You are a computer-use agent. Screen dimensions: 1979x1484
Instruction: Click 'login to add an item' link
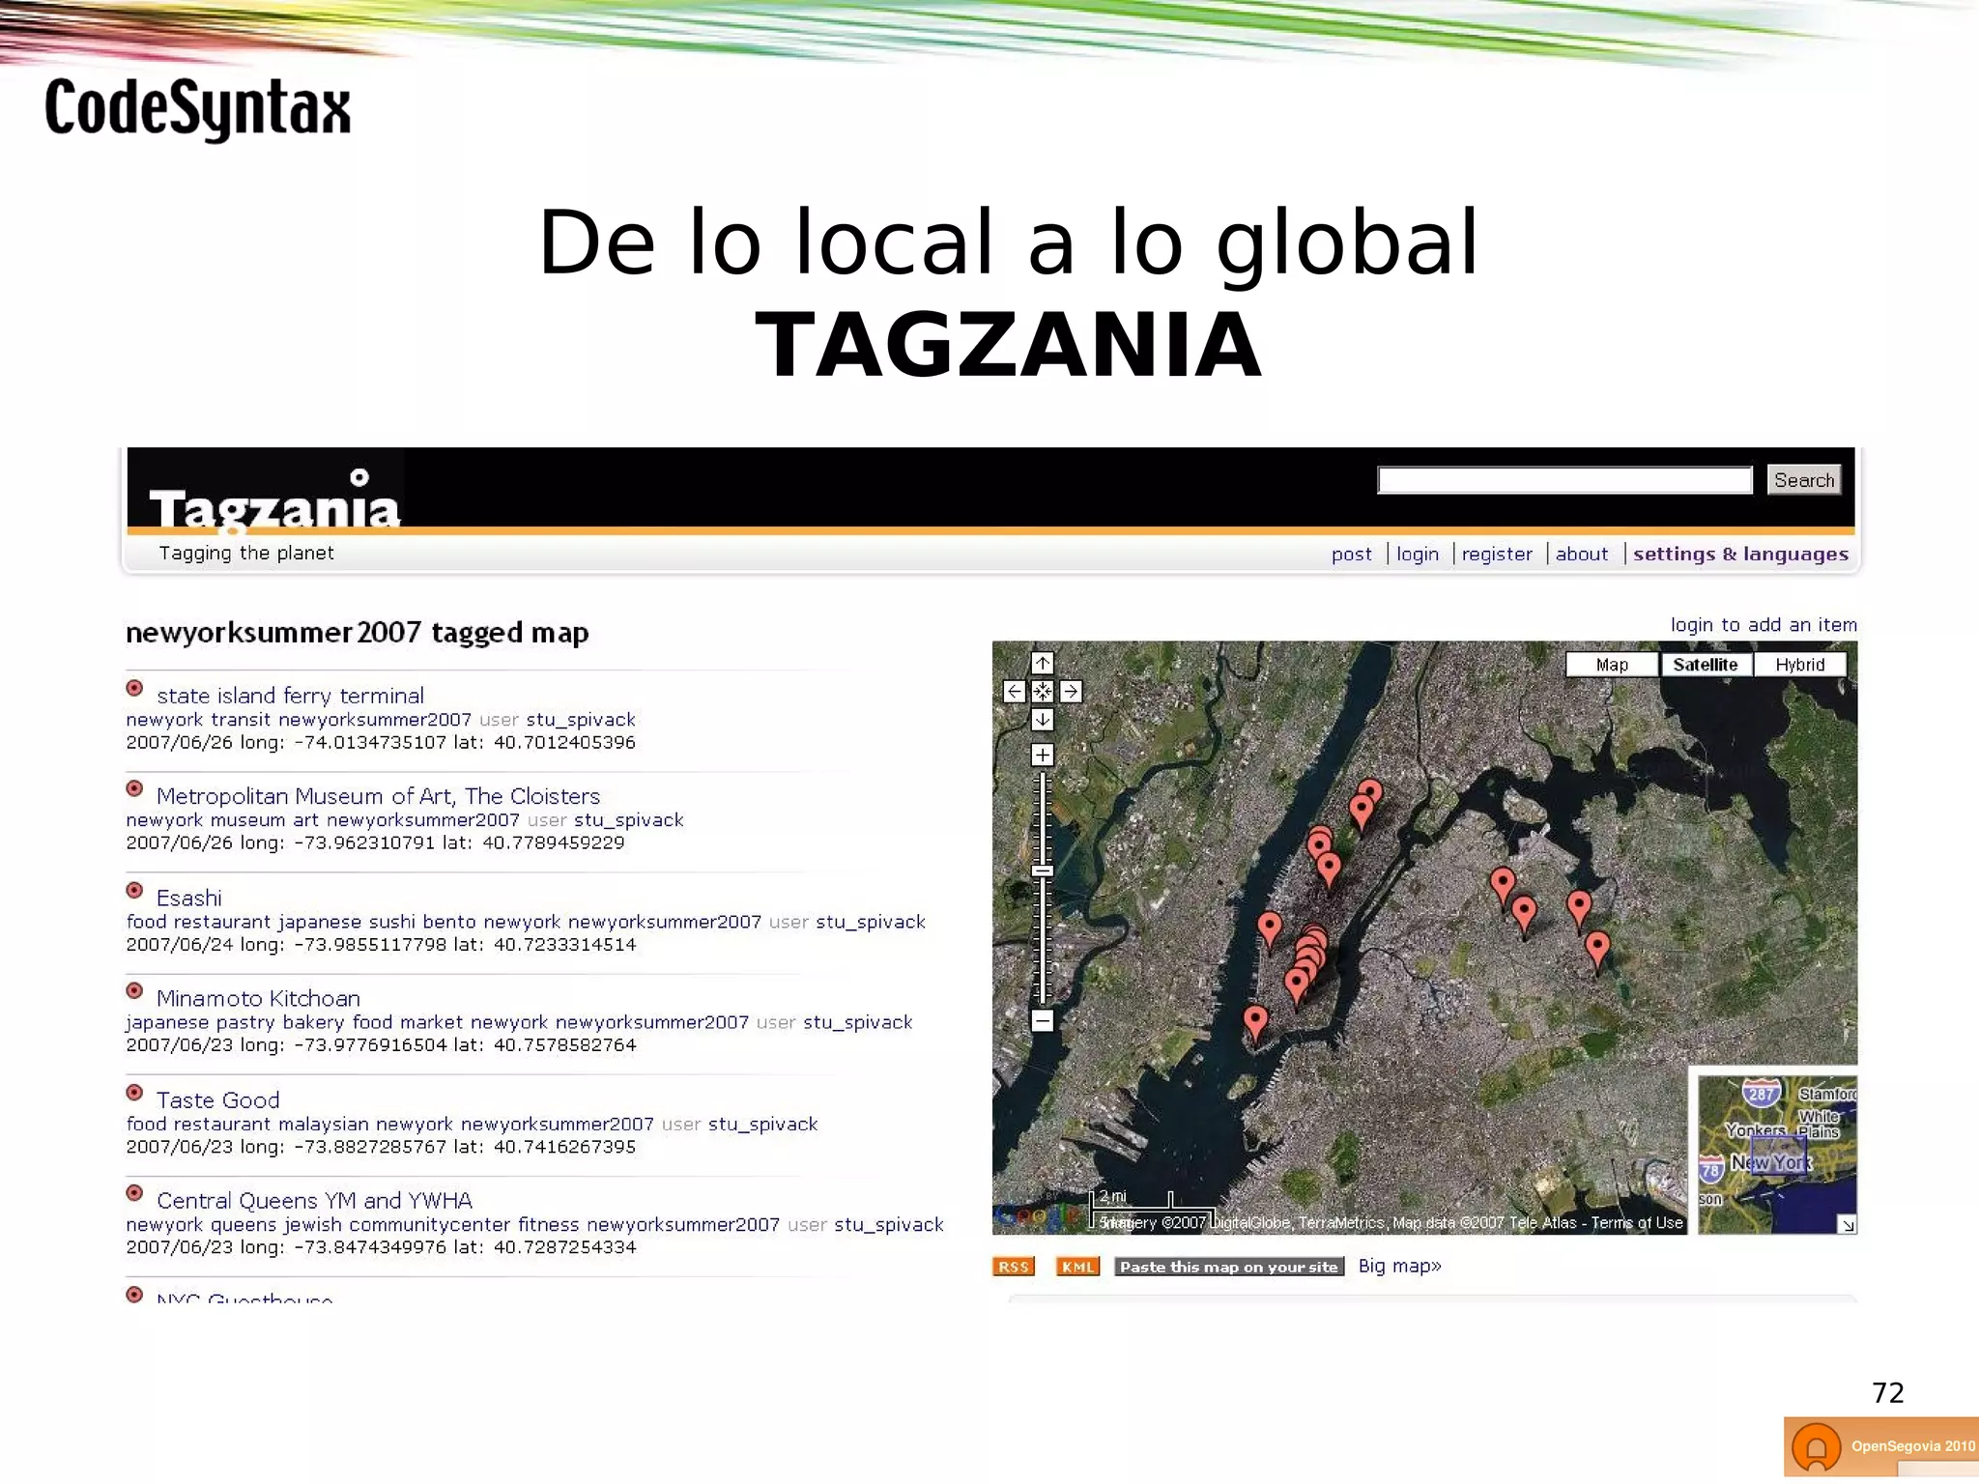click(x=1764, y=625)
